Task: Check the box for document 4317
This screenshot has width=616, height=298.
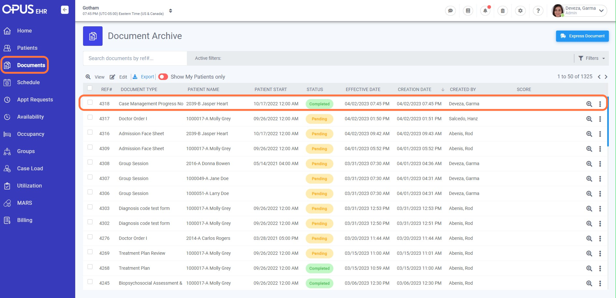Action: [x=90, y=117]
